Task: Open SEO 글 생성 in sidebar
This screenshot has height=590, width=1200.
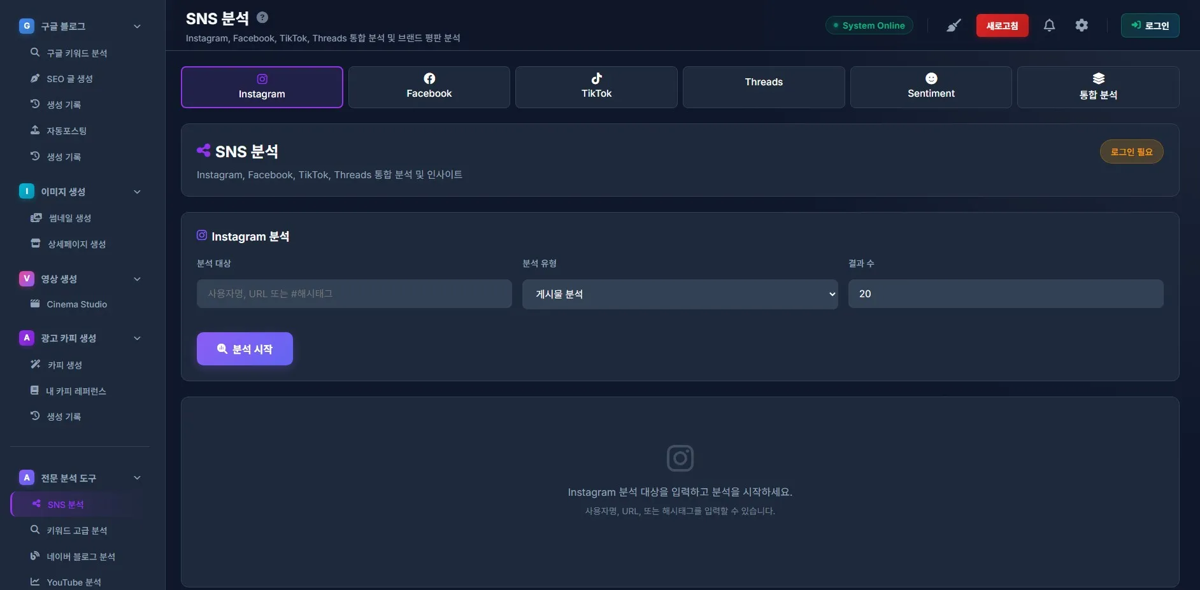Action: point(80,79)
